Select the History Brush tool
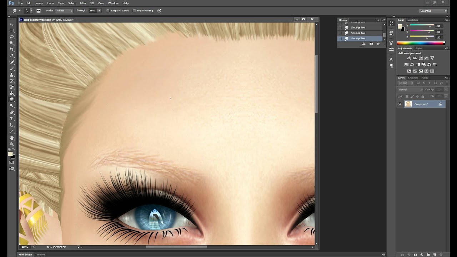 tap(12, 81)
